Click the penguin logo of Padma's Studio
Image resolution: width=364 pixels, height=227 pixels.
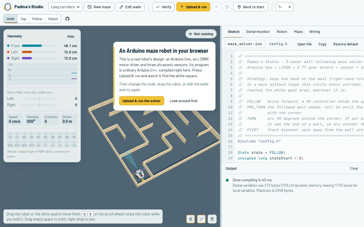click(x=8, y=7)
